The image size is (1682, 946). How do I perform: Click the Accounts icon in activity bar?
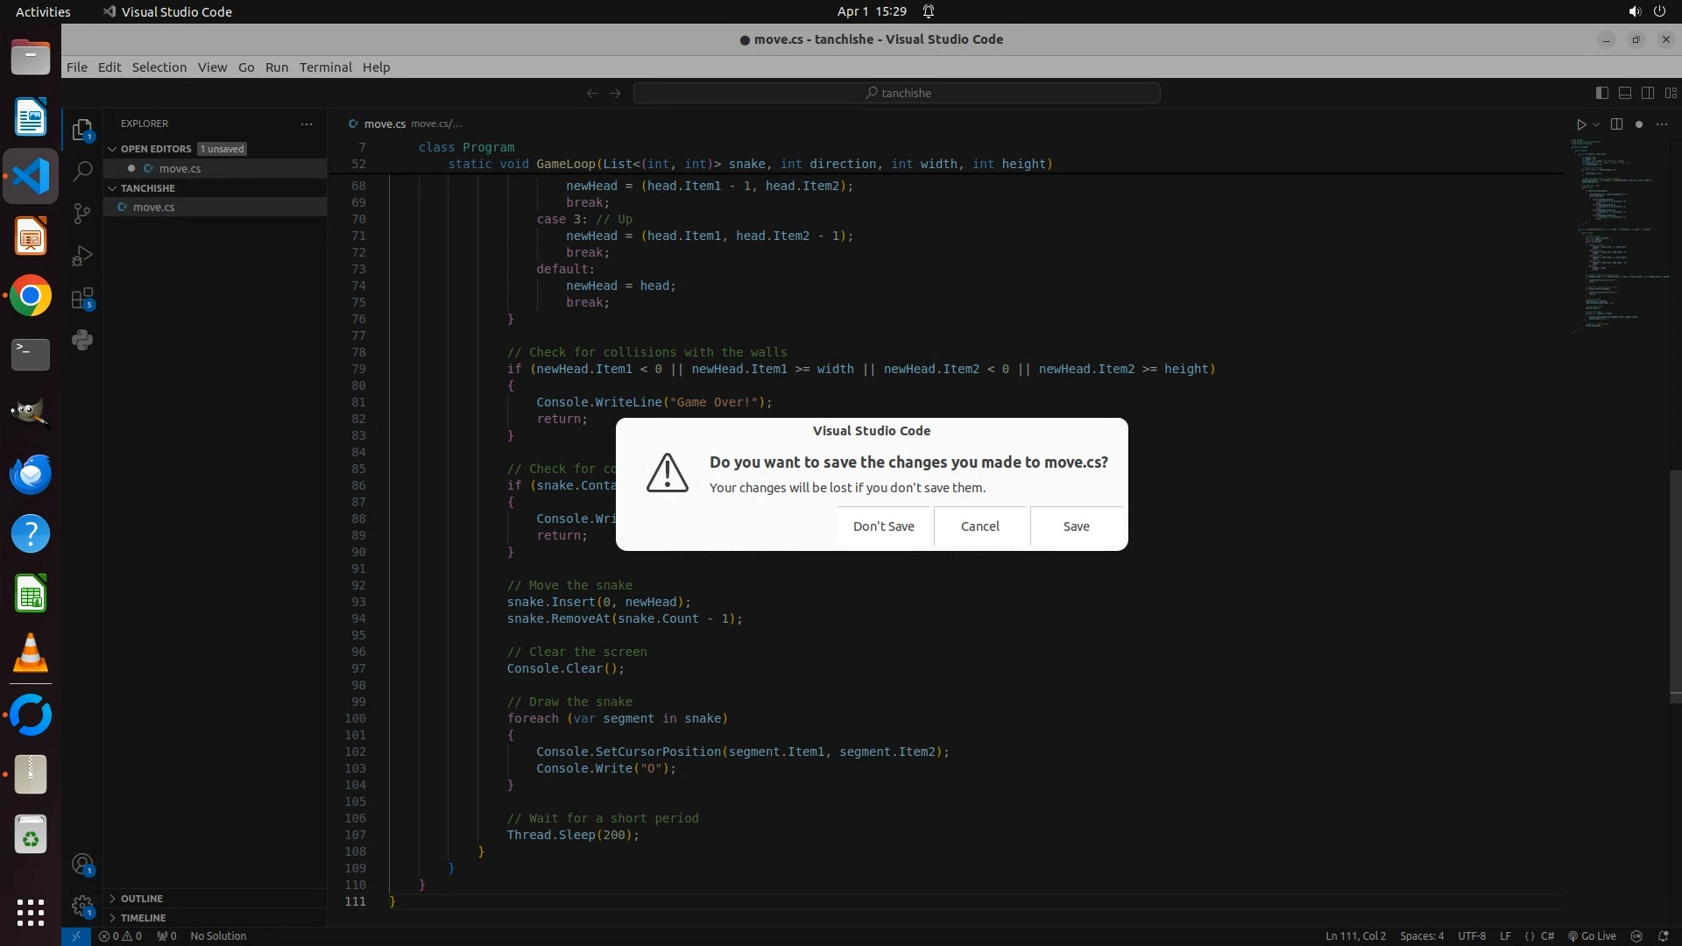coord(82,865)
